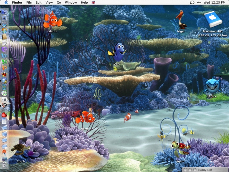Open System Preferences in the Dock
This screenshot has width=229, height=172.
[4, 99]
